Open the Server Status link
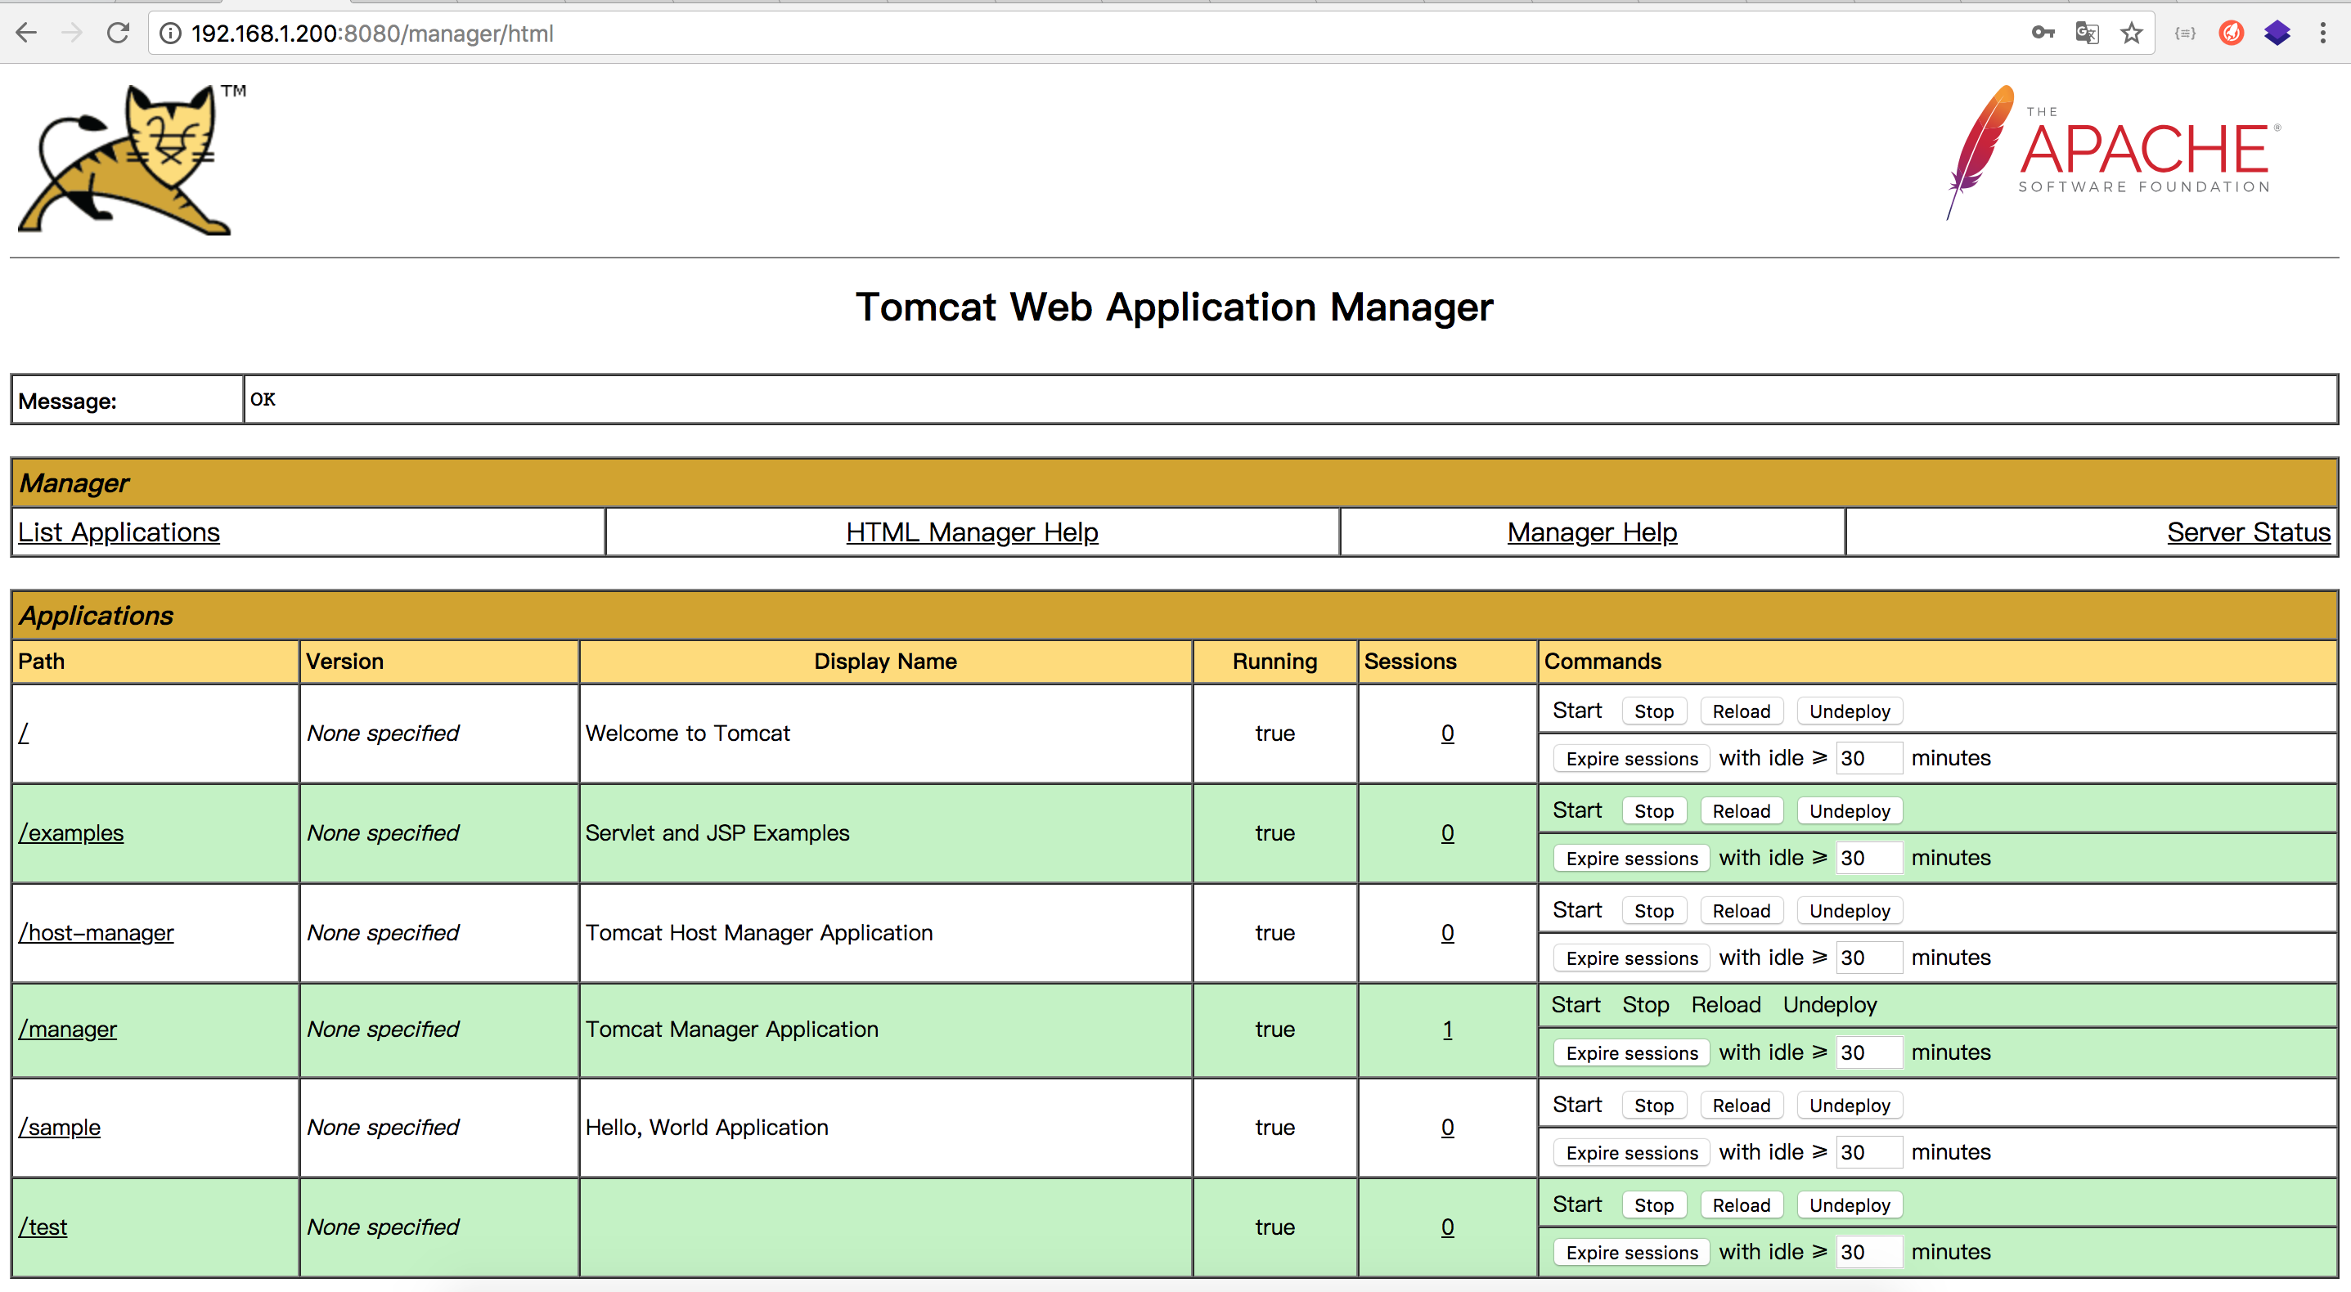 point(2249,532)
